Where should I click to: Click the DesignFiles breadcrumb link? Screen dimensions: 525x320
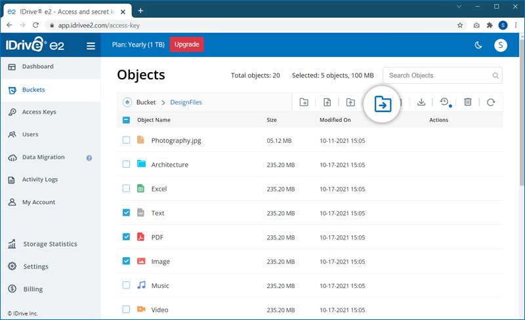click(186, 102)
